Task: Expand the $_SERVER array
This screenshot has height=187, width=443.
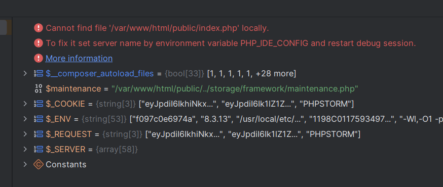Action: (25, 150)
